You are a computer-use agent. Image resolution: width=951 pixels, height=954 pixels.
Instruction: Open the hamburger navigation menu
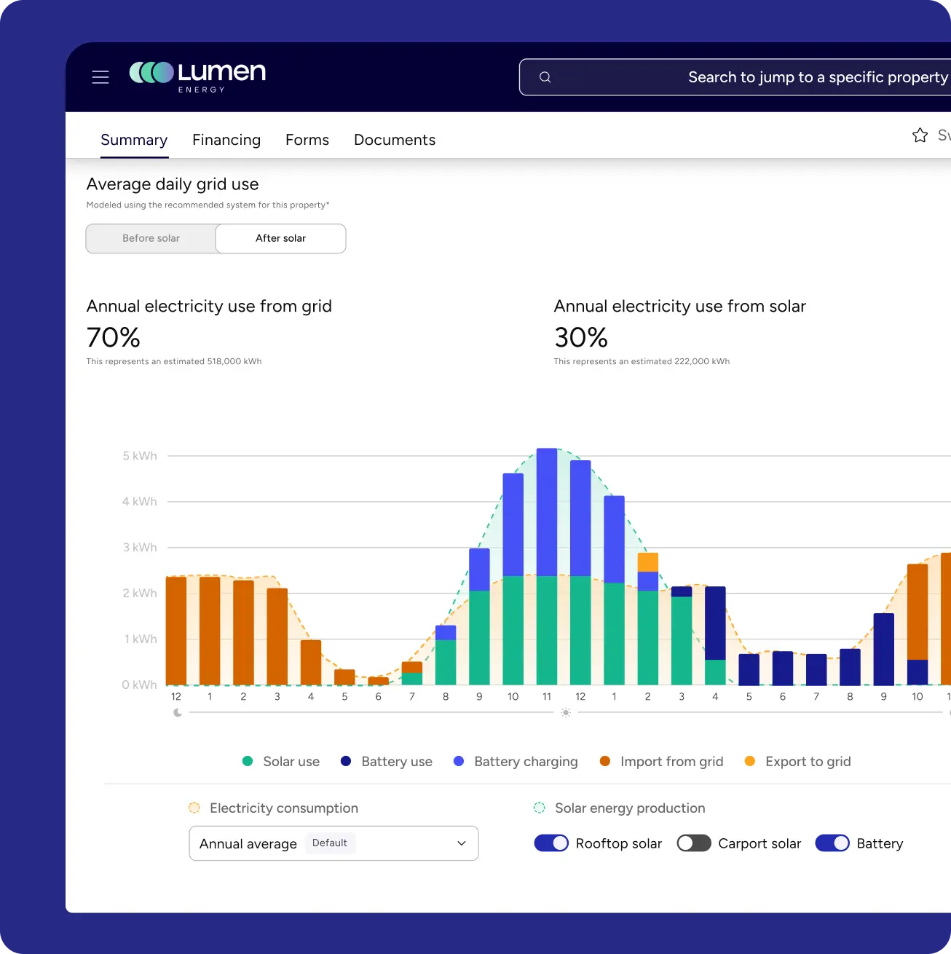100,76
